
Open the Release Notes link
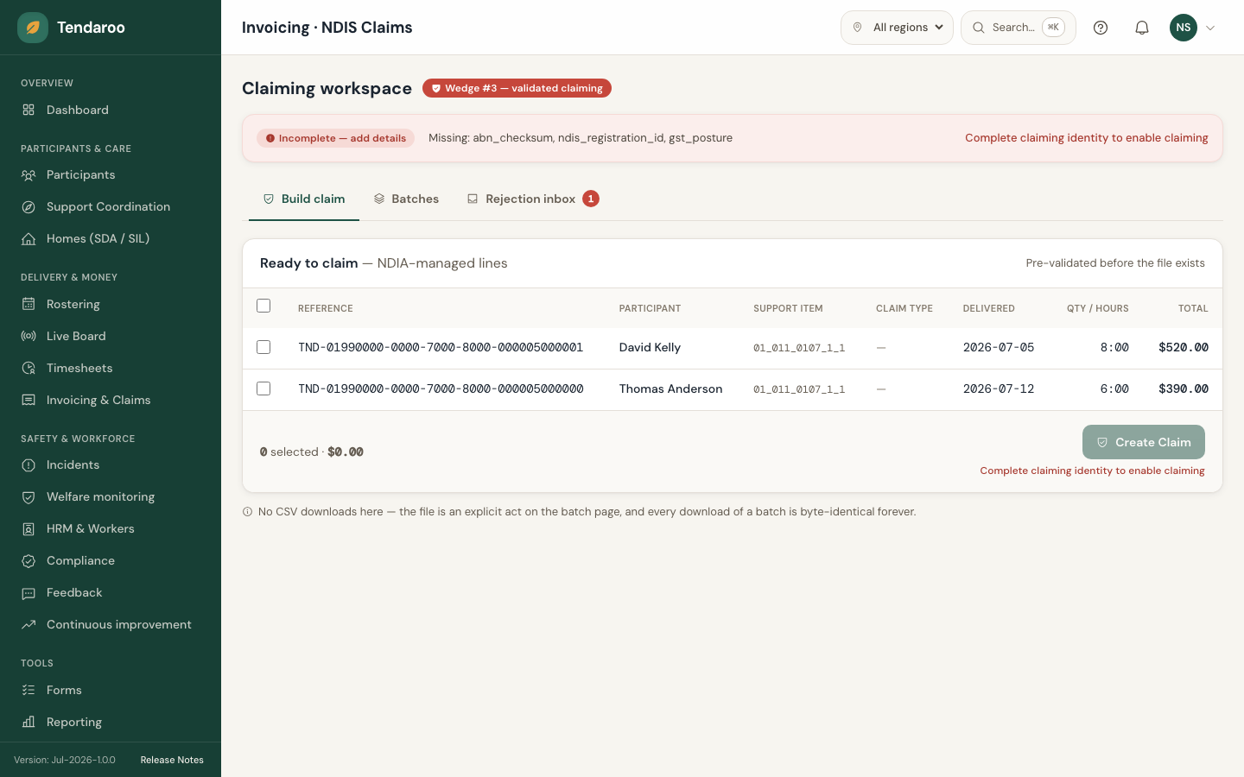[x=172, y=760]
